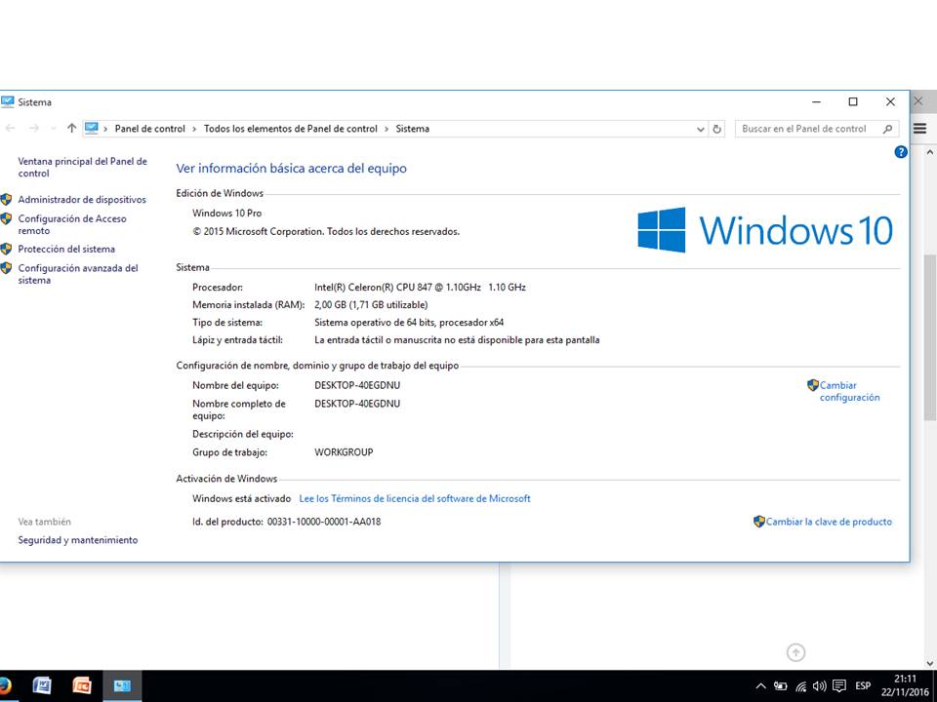Click DESKTOP-40EGDNU beside Nombre del equipo
This screenshot has height=702, width=937.
point(357,386)
